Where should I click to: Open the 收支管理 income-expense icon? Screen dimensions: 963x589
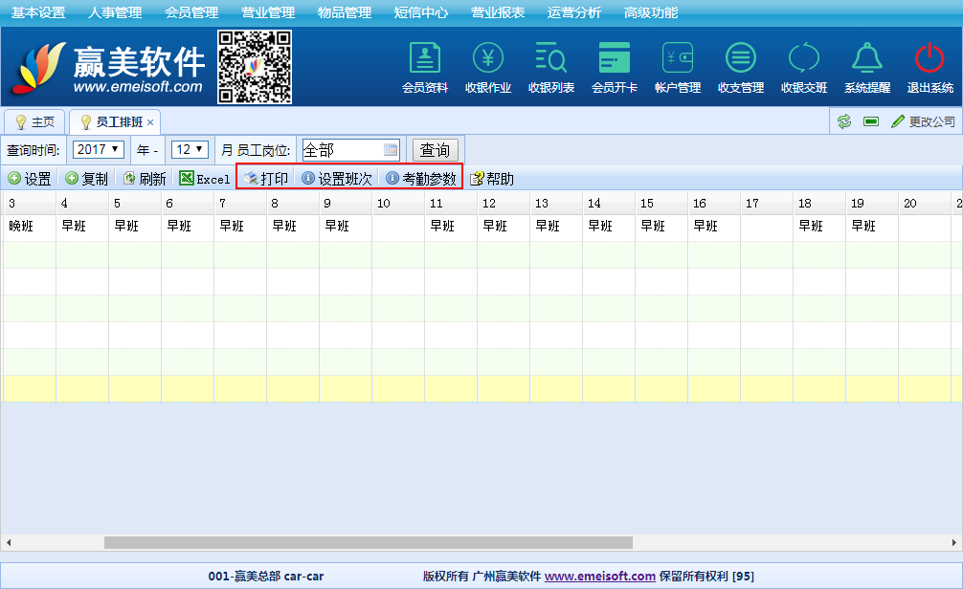click(741, 59)
